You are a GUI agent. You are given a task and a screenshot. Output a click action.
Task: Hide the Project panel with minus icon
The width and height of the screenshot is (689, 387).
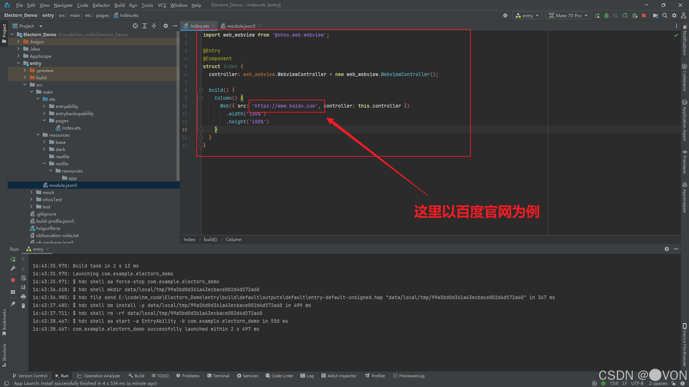175,26
